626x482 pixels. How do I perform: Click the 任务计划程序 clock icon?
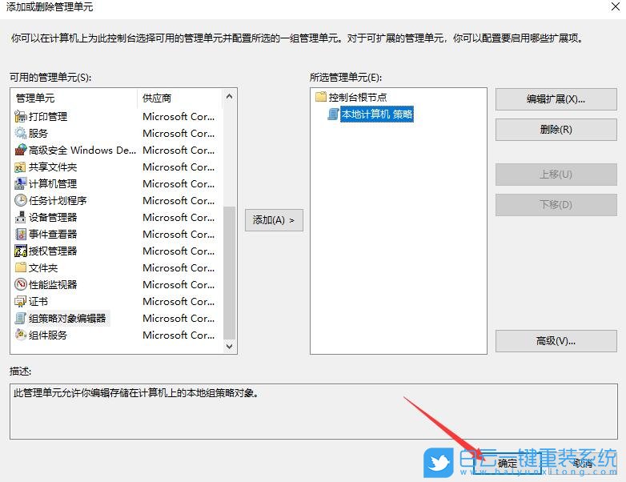tap(21, 201)
